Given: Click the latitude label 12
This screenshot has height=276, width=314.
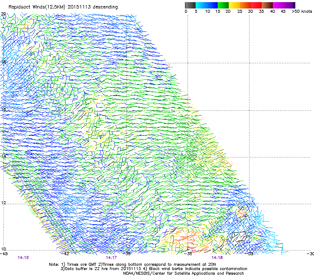Looking at the screenshot, I should 3,203.
